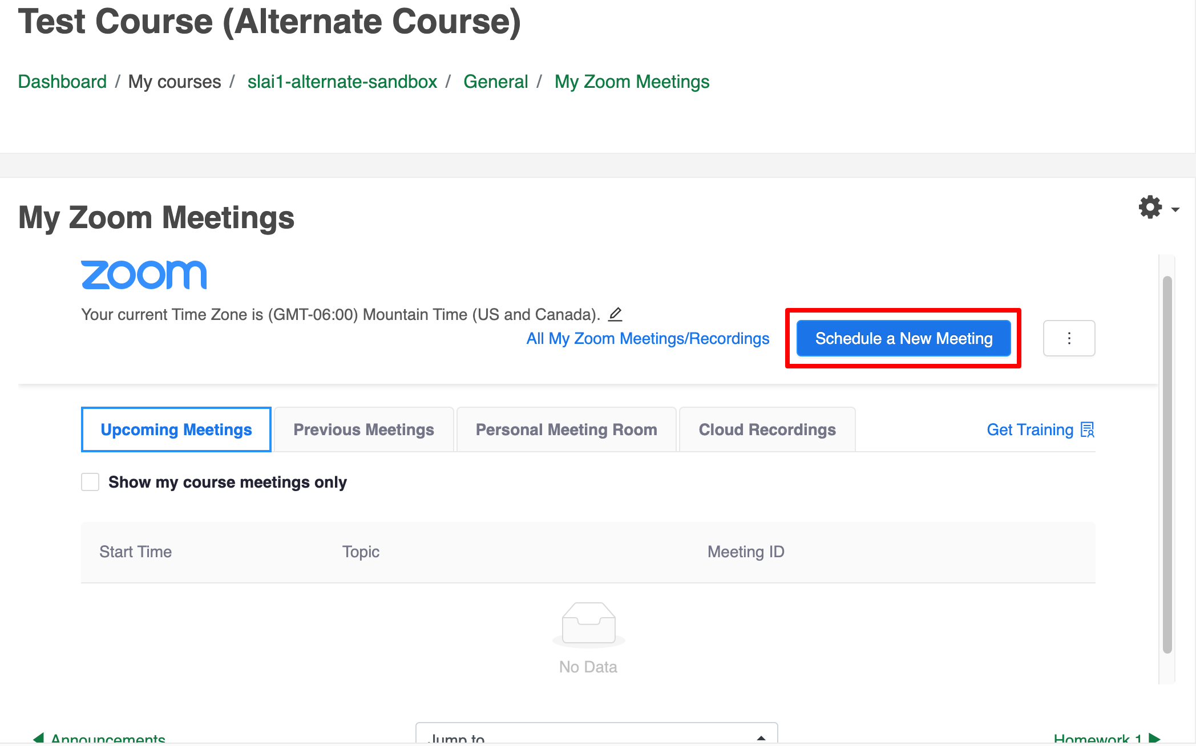Click the right arrow beside Homework 1
Screen dimensions: 1196x746
tap(1155, 738)
